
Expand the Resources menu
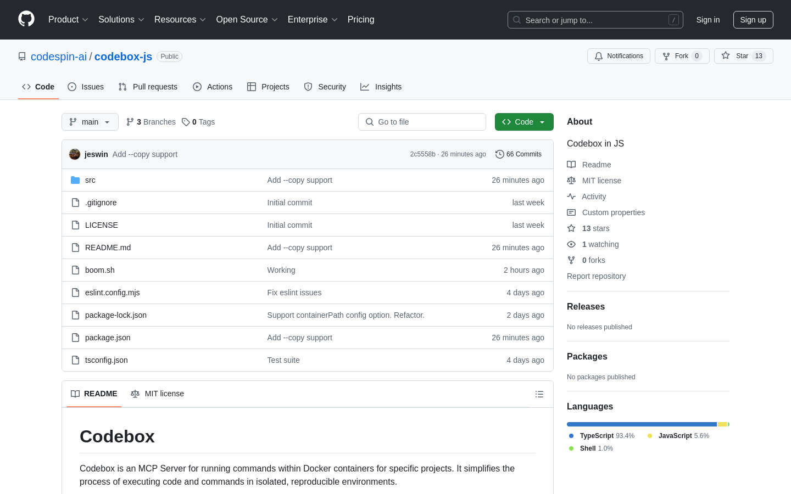click(180, 20)
